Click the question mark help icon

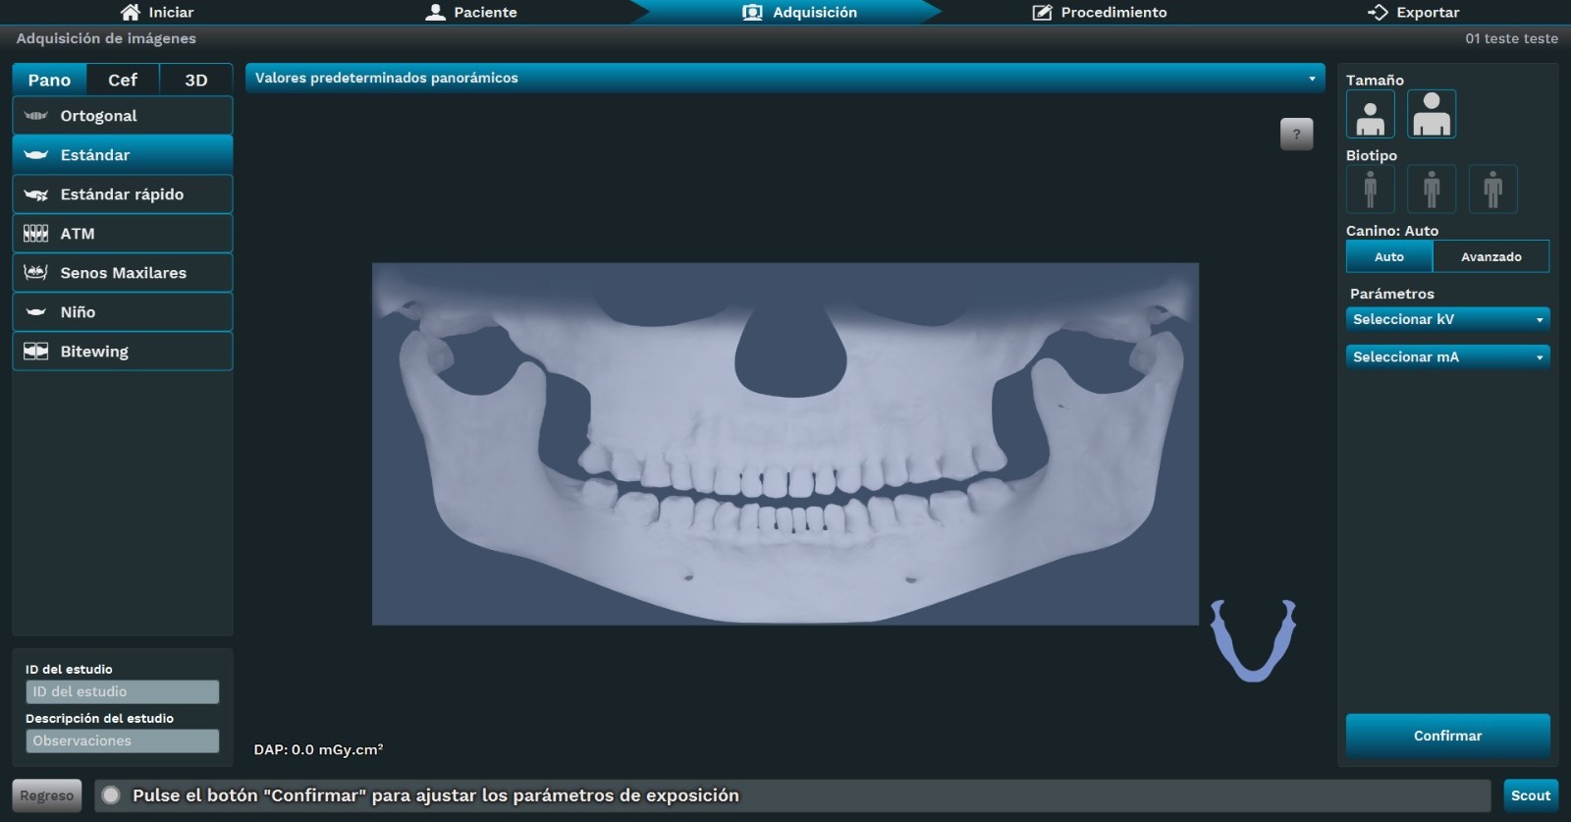pyautogui.click(x=1296, y=135)
